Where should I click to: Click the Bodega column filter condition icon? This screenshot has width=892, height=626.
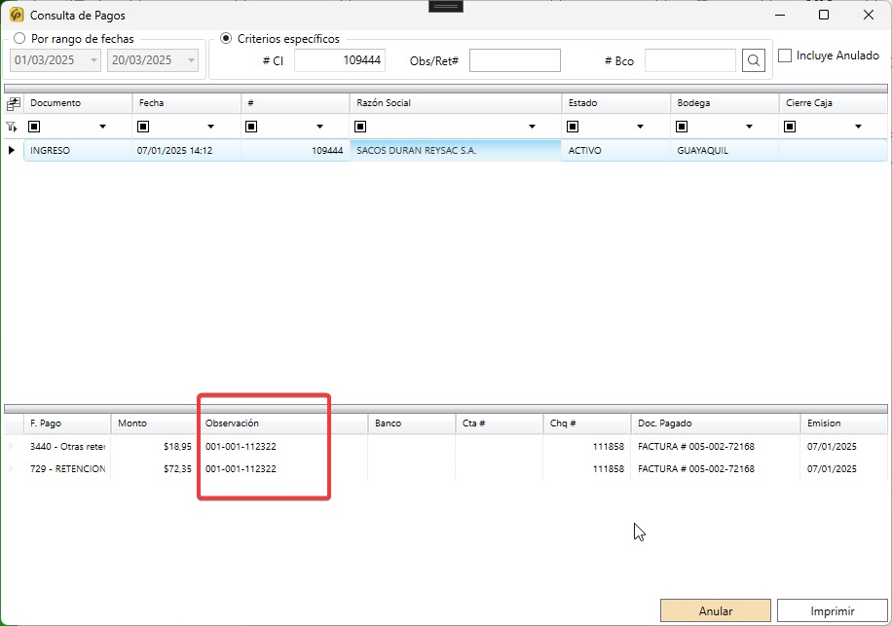point(682,127)
